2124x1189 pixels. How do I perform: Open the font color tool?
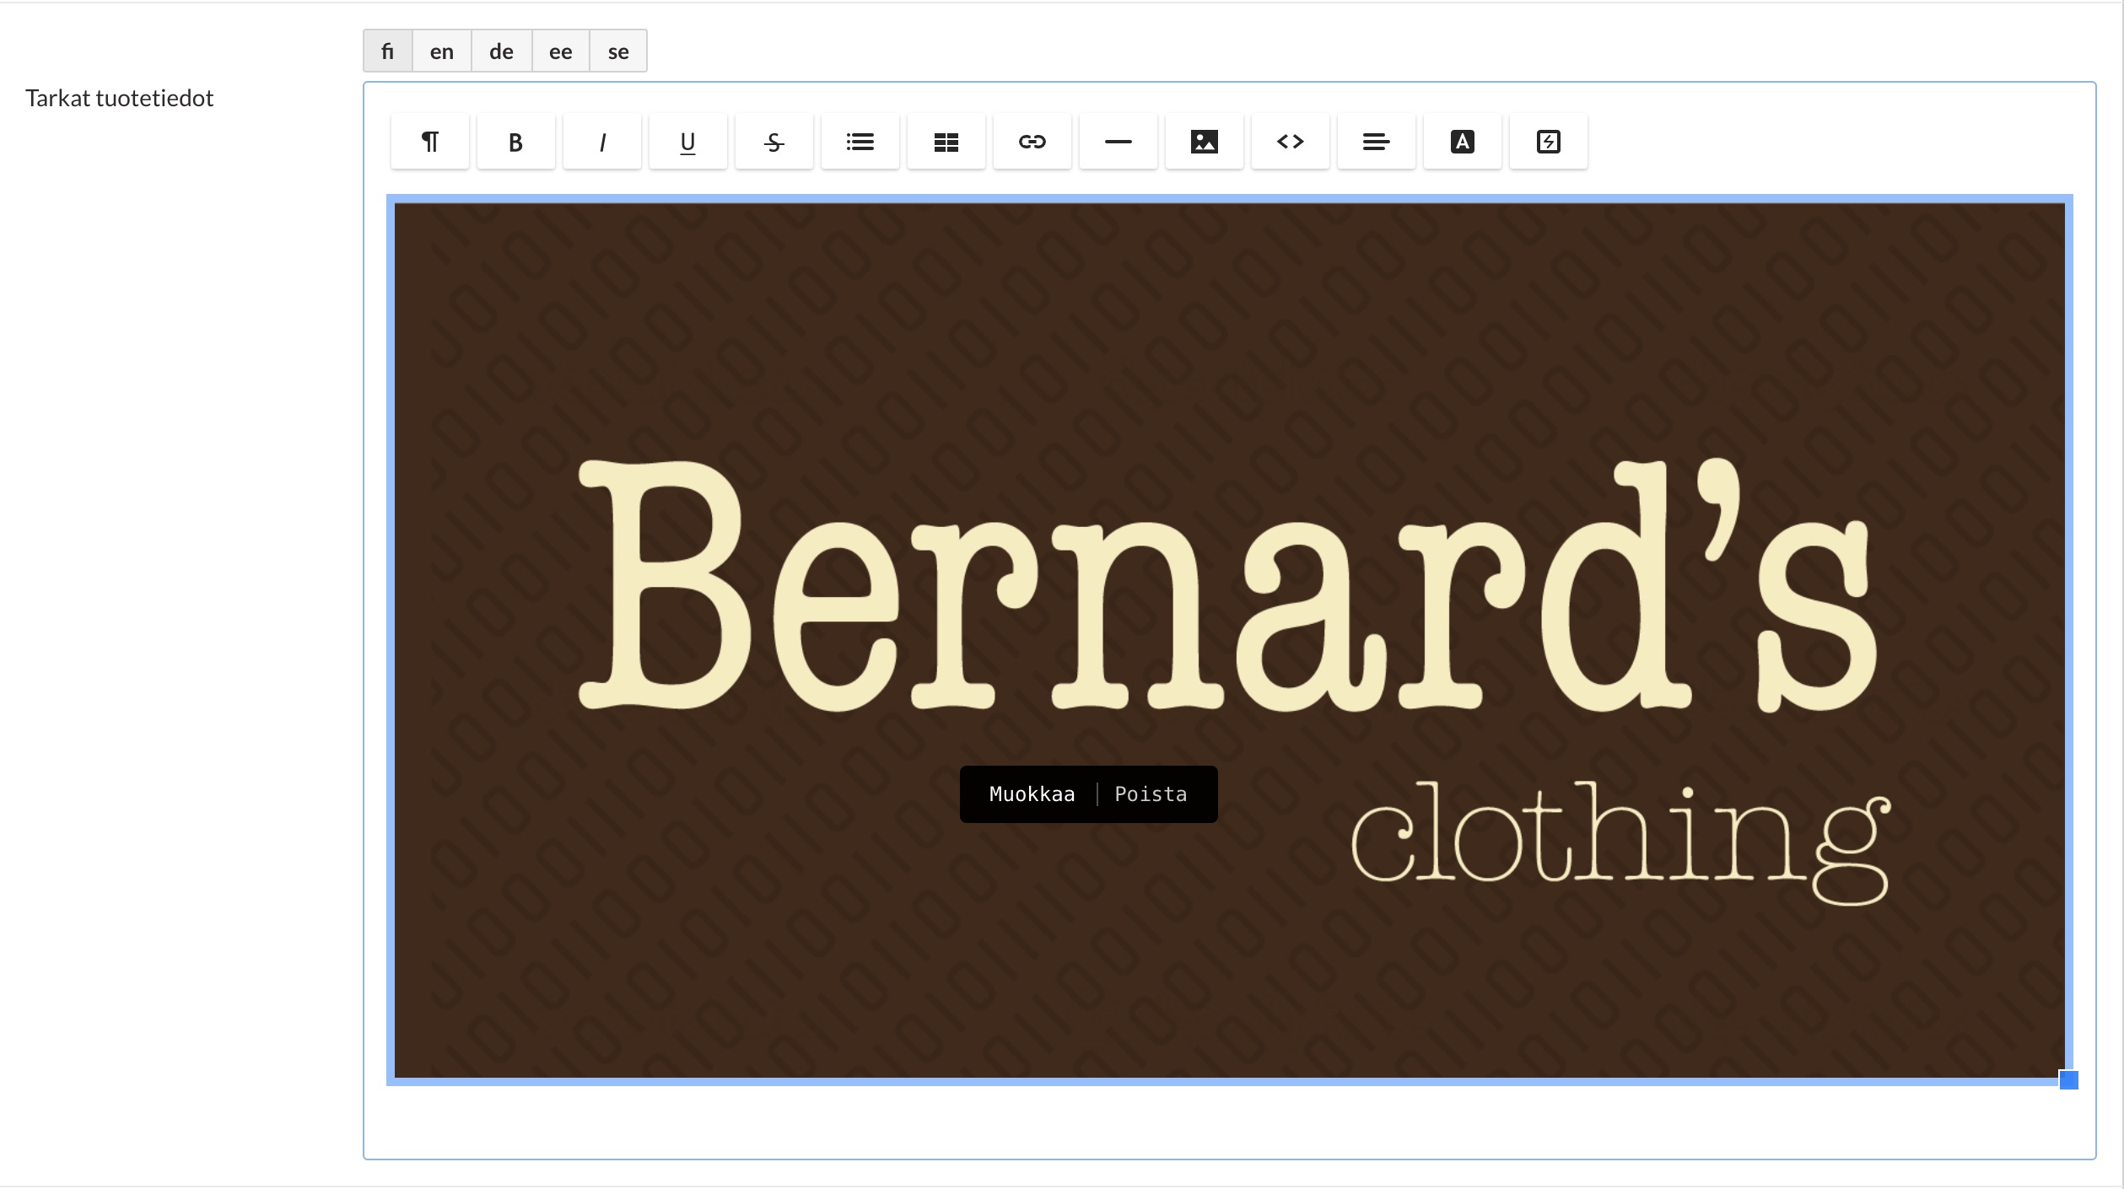pos(1463,142)
